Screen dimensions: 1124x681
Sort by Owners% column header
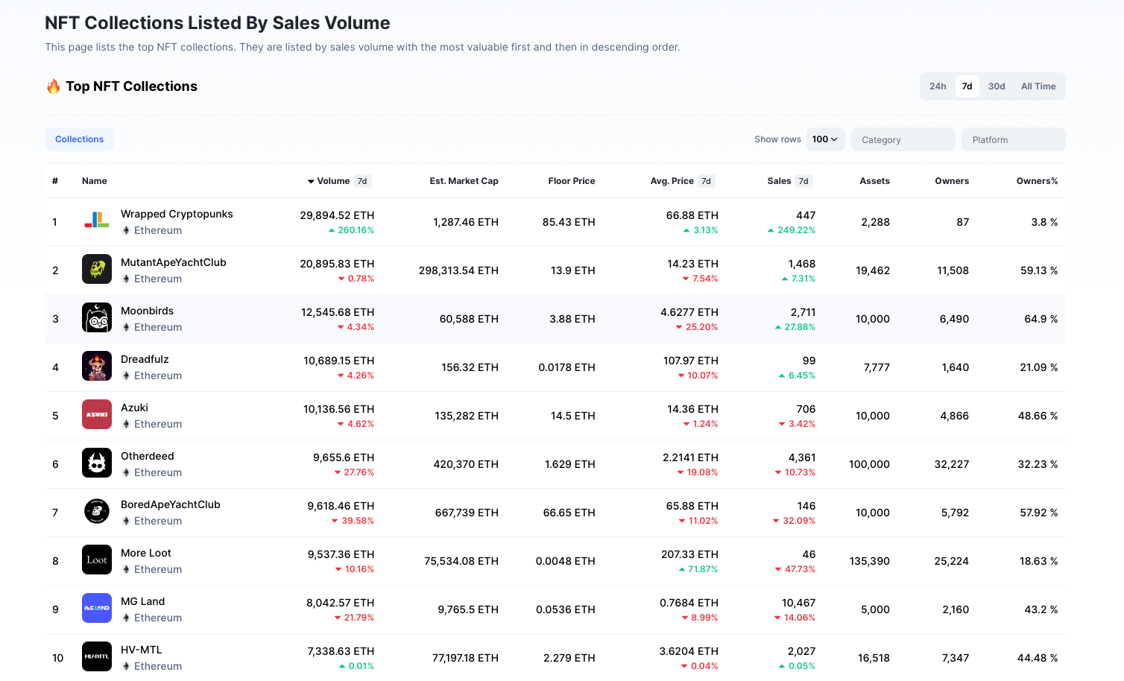(x=1036, y=181)
